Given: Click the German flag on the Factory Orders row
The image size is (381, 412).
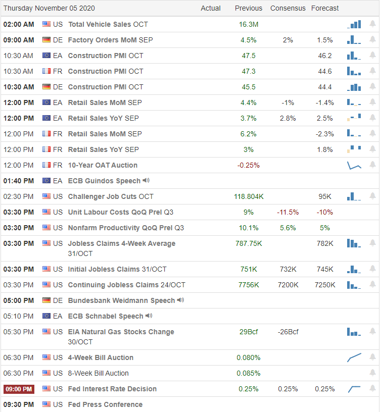Looking at the screenshot, I should click(47, 40).
